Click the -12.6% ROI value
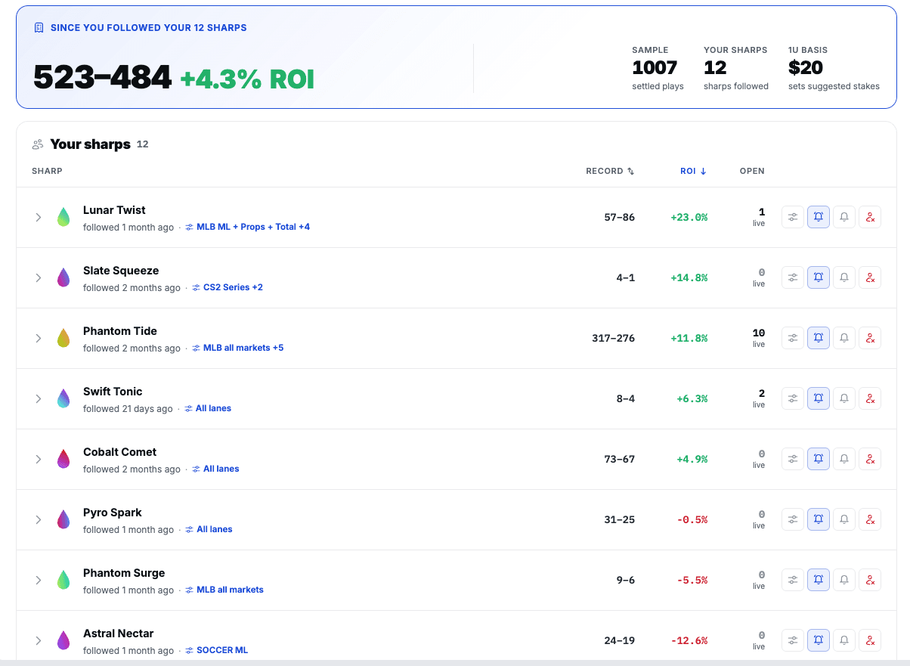 (x=689, y=640)
